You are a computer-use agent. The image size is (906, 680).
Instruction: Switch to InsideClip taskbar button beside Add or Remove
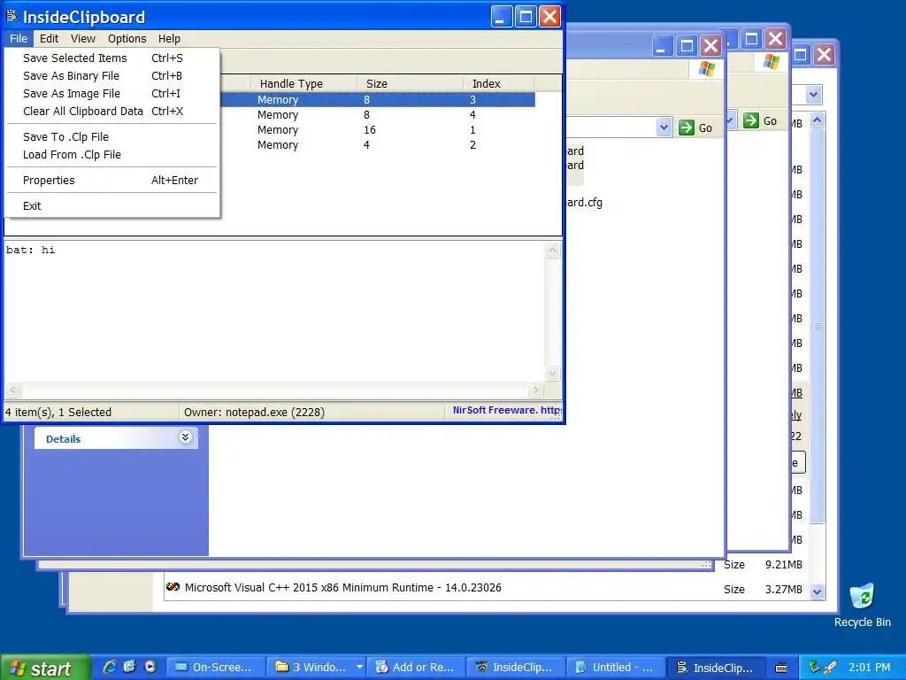pos(517,668)
